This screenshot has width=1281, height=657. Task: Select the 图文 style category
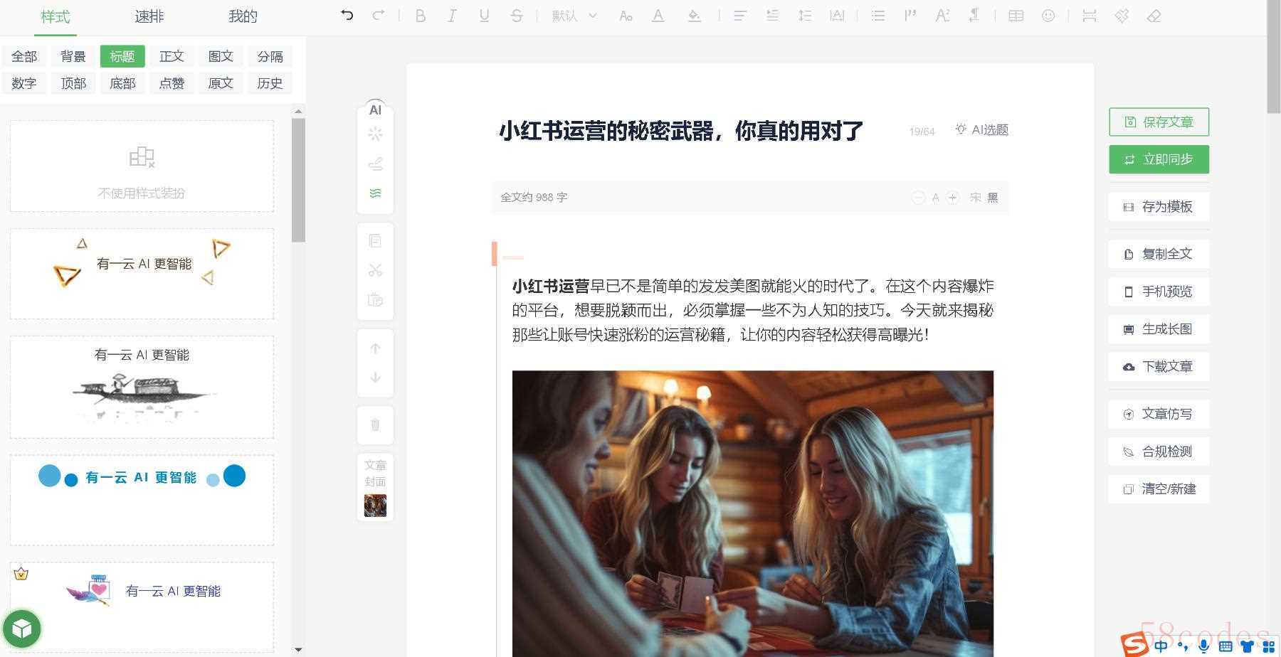pyautogui.click(x=221, y=56)
